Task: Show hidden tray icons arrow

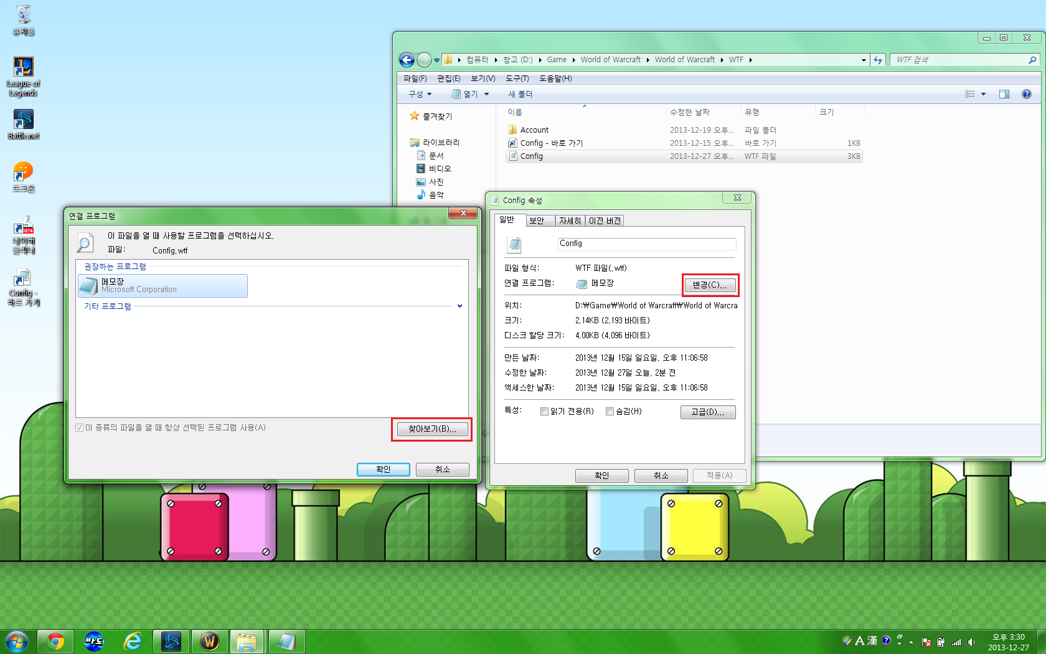Action: (x=911, y=642)
